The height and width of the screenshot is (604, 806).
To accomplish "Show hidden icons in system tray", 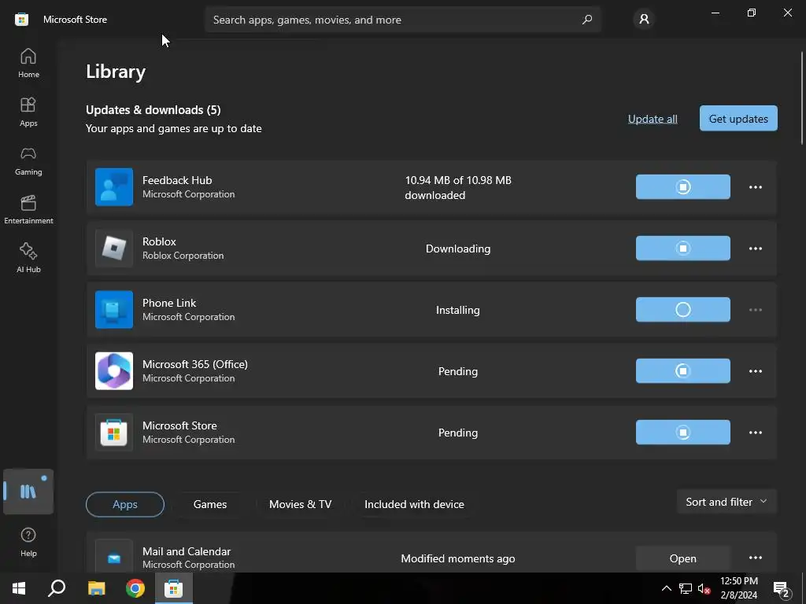I will click(666, 588).
